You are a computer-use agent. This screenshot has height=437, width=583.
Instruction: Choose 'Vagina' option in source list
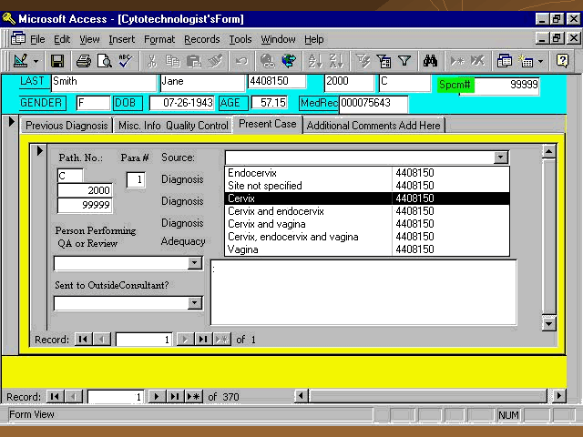click(x=243, y=249)
